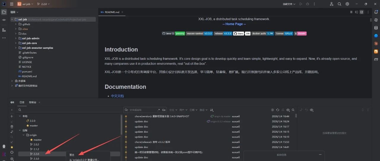Click the Debug bug icon
Screen dimensions: 380x161
[x=307, y=4]
